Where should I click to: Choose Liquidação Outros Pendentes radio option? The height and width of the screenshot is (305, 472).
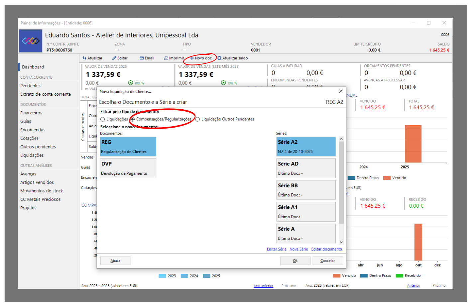click(198, 119)
